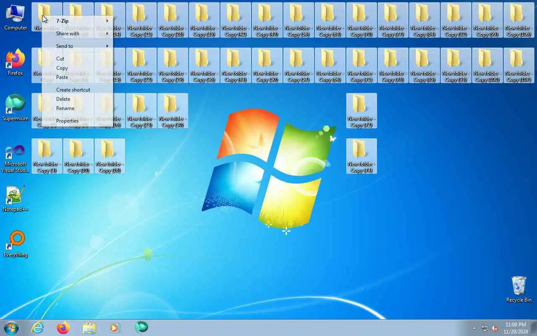
Task: Open Supermium from the taskbar
Action: point(141,327)
